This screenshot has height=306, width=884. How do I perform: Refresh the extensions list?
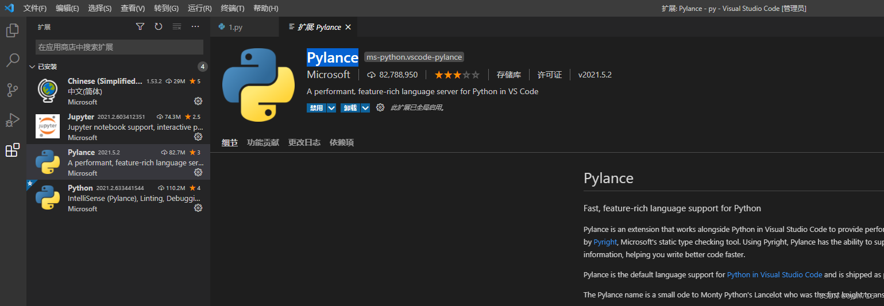159,26
